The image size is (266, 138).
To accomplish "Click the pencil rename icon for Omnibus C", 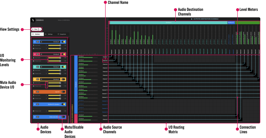I will (41, 67).
